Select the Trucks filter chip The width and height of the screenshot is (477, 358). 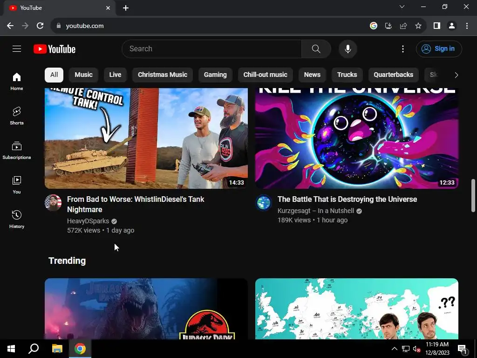(x=347, y=75)
